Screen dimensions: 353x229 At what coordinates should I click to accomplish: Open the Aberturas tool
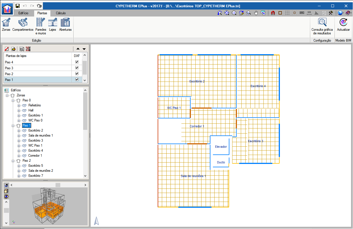click(65, 25)
